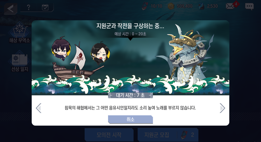
Task: Tap the ticket icon showing 10/10
Action: (145, 6)
